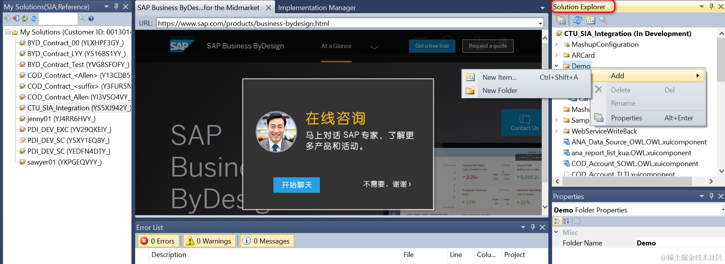
Task: Click the Log On icon in My Solutions toolbar
Action: click(x=7, y=18)
